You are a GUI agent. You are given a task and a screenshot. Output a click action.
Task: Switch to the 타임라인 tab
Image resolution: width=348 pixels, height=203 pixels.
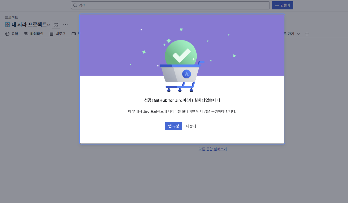click(34, 34)
